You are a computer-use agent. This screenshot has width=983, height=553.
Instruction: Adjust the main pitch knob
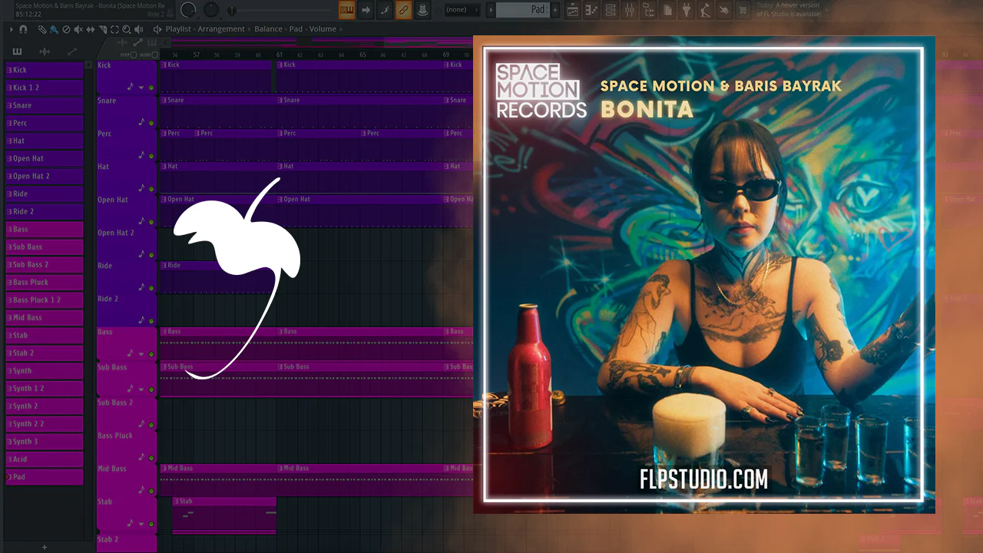click(210, 10)
